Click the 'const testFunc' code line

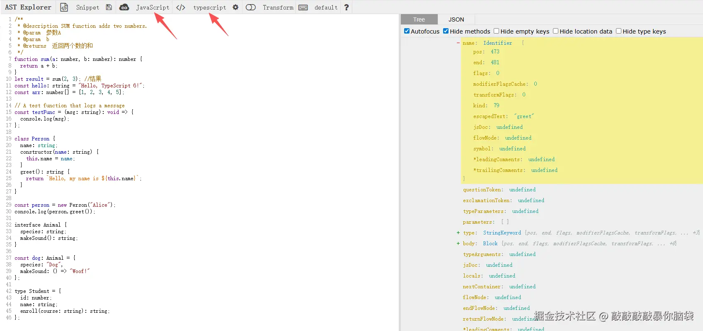[x=74, y=112]
